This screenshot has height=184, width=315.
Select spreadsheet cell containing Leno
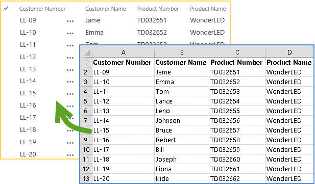pos(182,111)
